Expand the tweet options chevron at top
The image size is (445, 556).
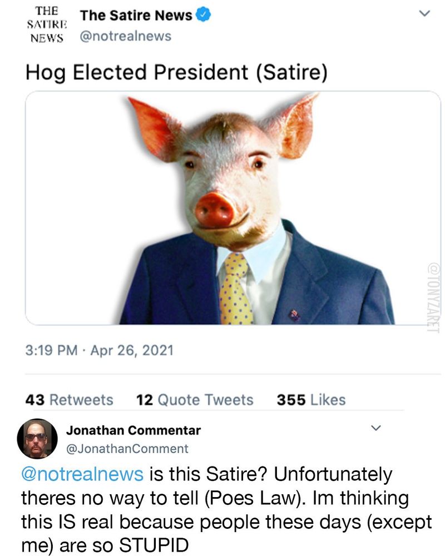coord(424,13)
